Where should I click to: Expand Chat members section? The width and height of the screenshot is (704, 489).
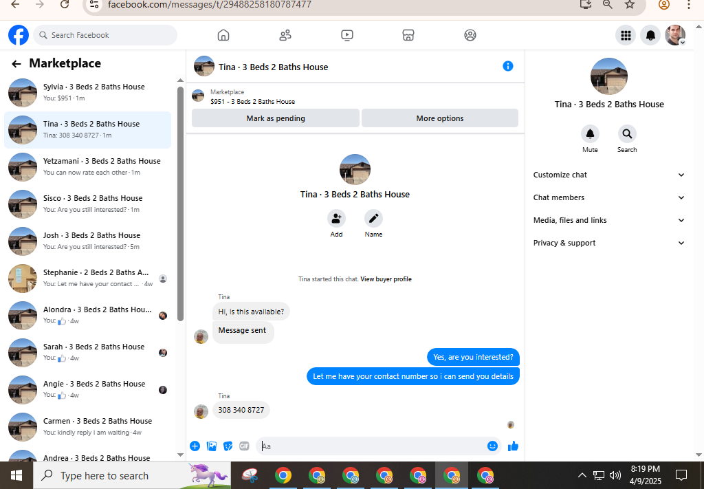pyautogui.click(x=609, y=197)
